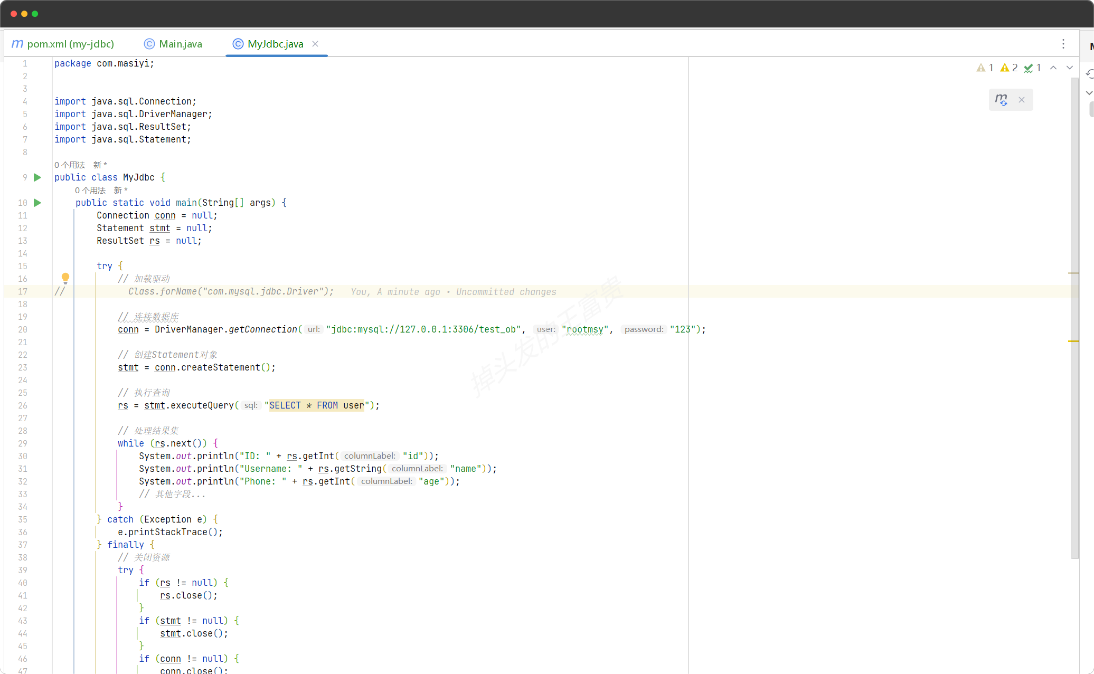
Task: Click the X button on inspection widget
Action: point(1021,99)
